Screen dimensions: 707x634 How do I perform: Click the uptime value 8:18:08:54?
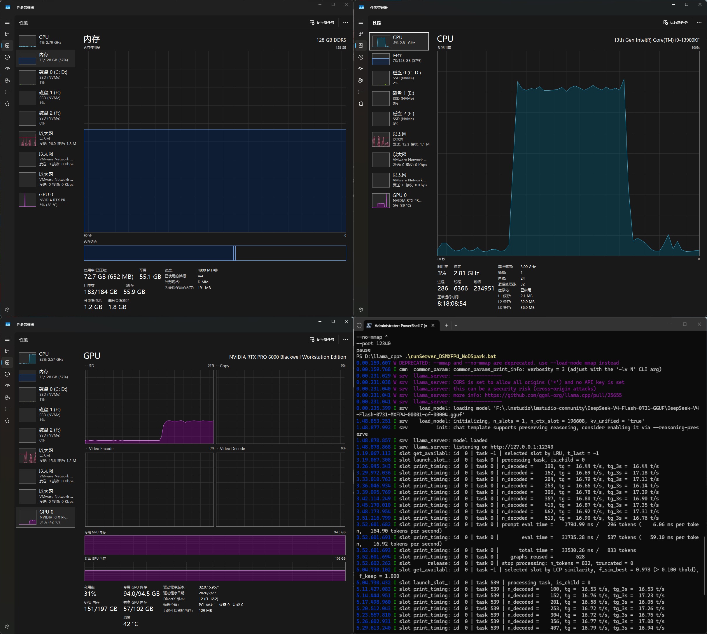(452, 303)
